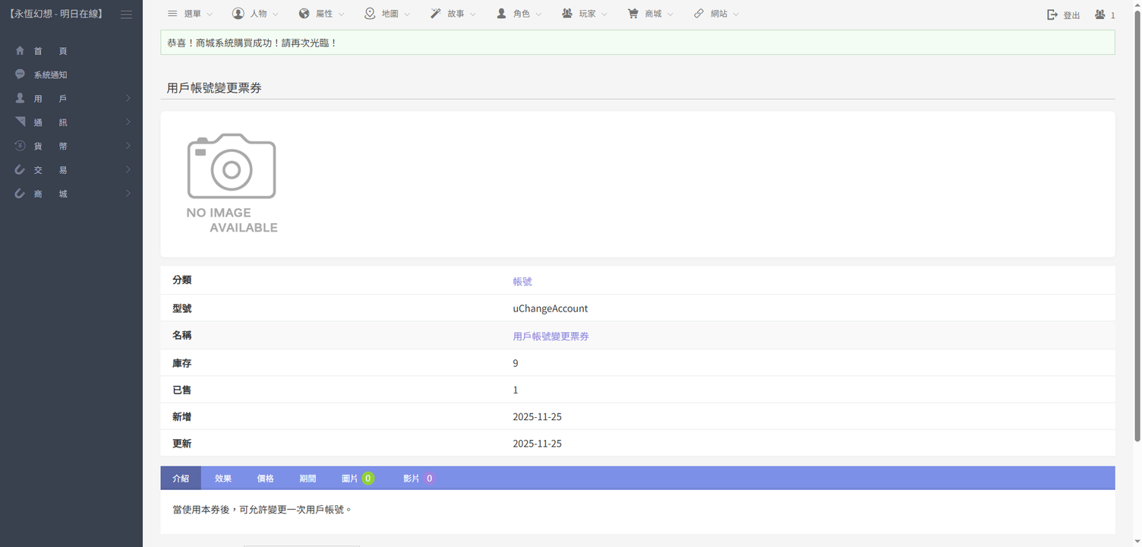Image resolution: width=1142 pixels, height=547 pixels.
Task: Click the globe icon beside 屬性
Action: point(304,14)
